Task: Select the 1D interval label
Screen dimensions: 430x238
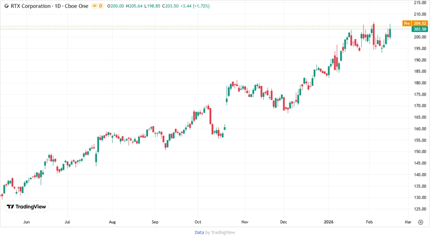Action: point(58,6)
